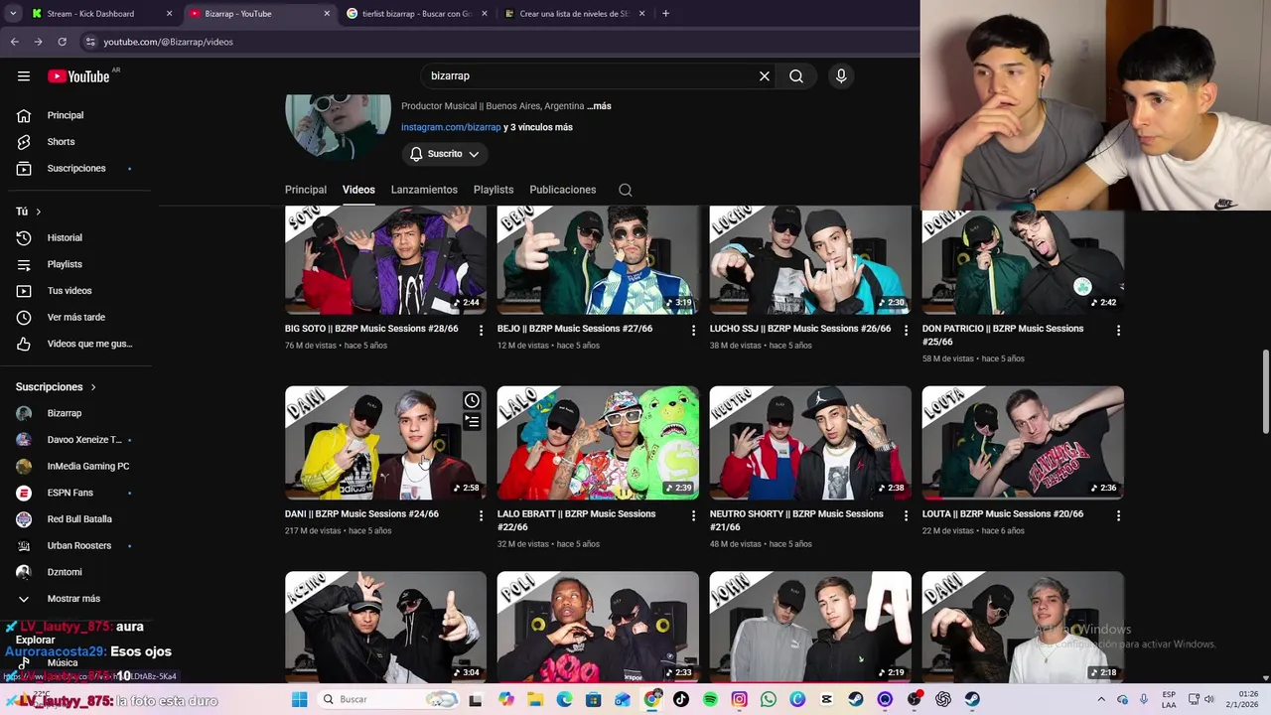Open Ver más tarde list
1271x715 pixels.
[x=76, y=318]
